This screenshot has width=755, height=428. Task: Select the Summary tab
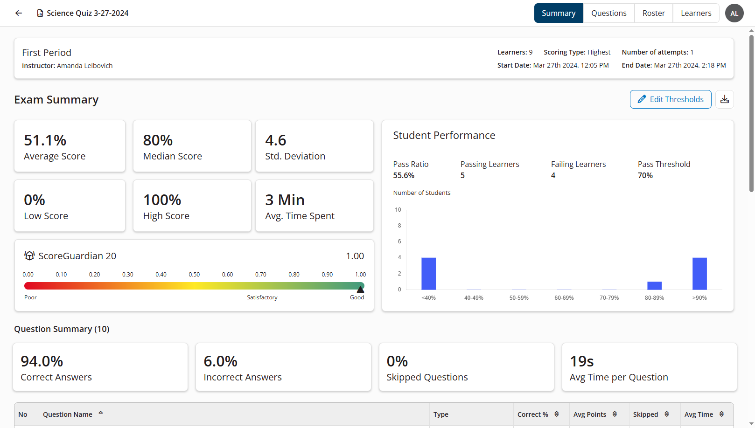pyautogui.click(x=558, y=13)
